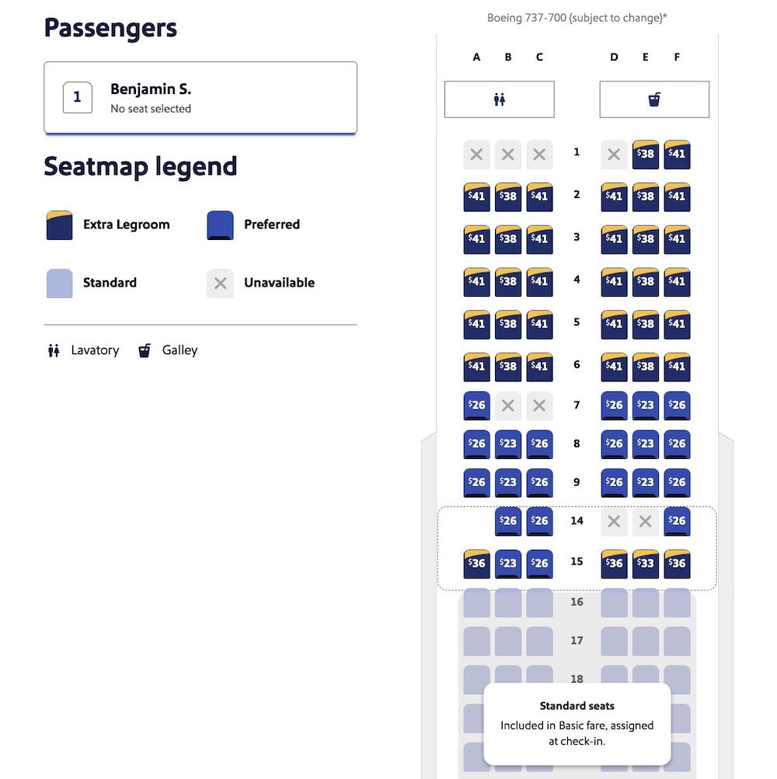Choose seat 9D for $26
777x779 pixels.
click(614, 482)
